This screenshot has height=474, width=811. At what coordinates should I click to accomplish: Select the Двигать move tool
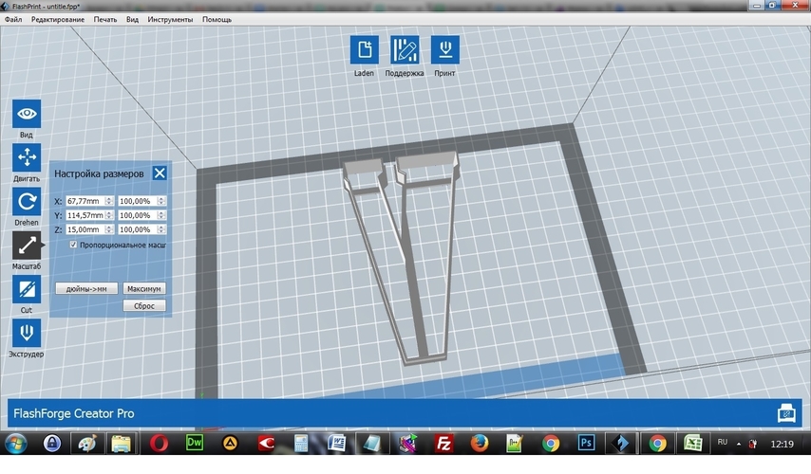pos(27,157)
